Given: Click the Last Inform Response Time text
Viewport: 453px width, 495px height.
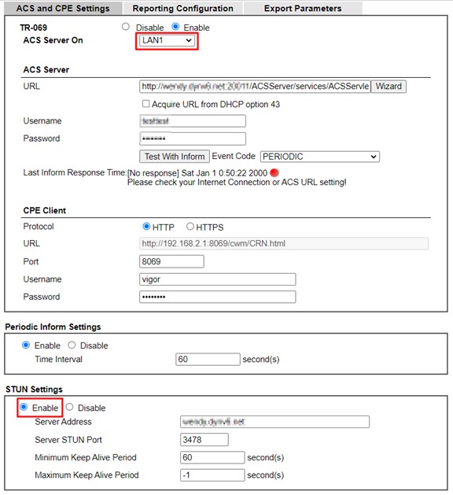Looking at the screenshot, I should pyautogui.click(x=75, y=172).
